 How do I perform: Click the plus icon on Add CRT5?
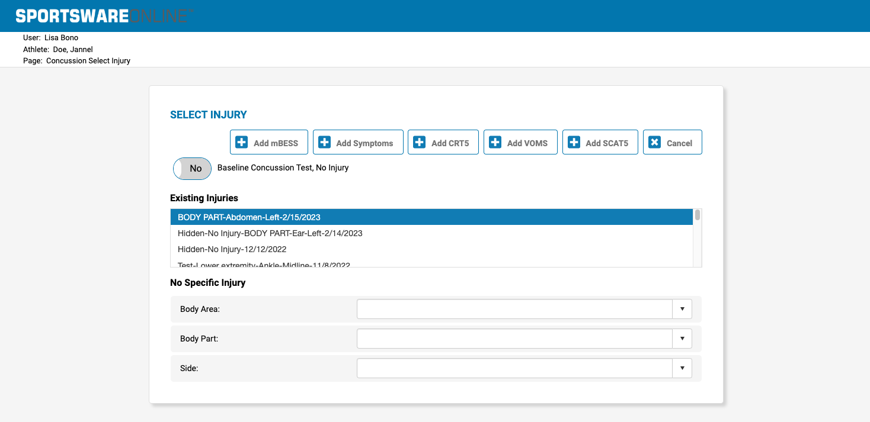tap(420, 143)
